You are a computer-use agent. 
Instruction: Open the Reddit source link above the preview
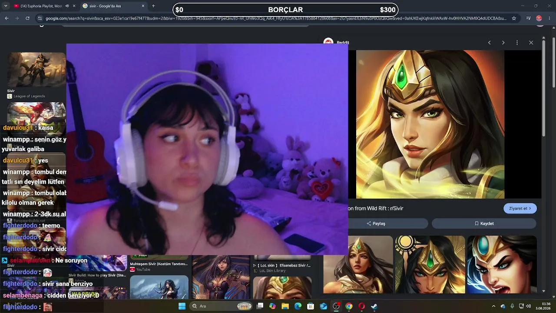tap(343, 43)
